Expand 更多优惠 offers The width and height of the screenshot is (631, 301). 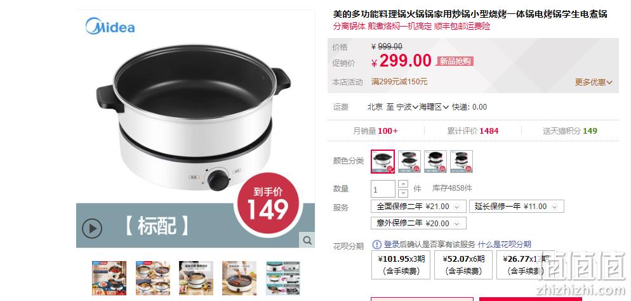pyautogui.click(x=593, y=82)
